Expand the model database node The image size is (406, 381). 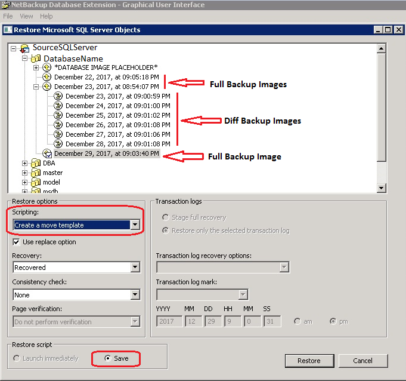tap(24, 183)
